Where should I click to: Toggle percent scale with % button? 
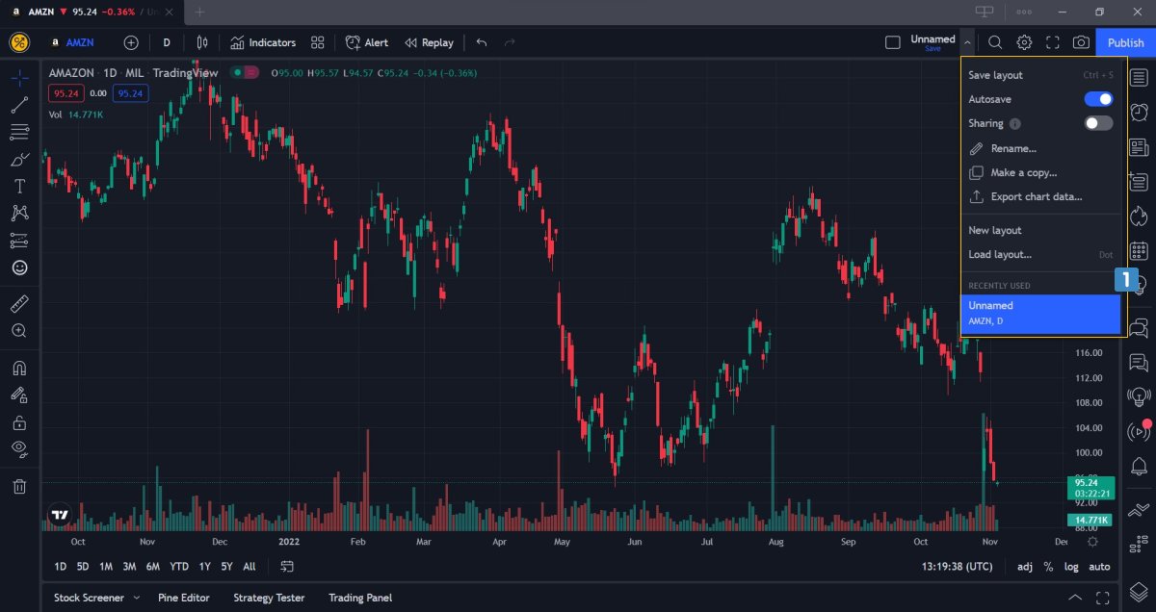click(x=1048, y=567)
